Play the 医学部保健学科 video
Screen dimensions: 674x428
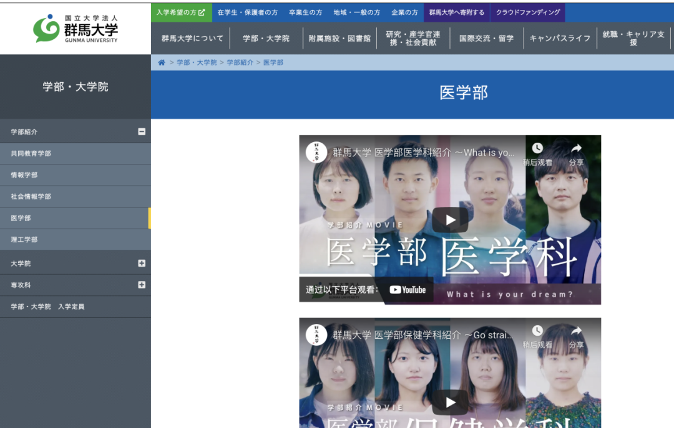point(450,402)
